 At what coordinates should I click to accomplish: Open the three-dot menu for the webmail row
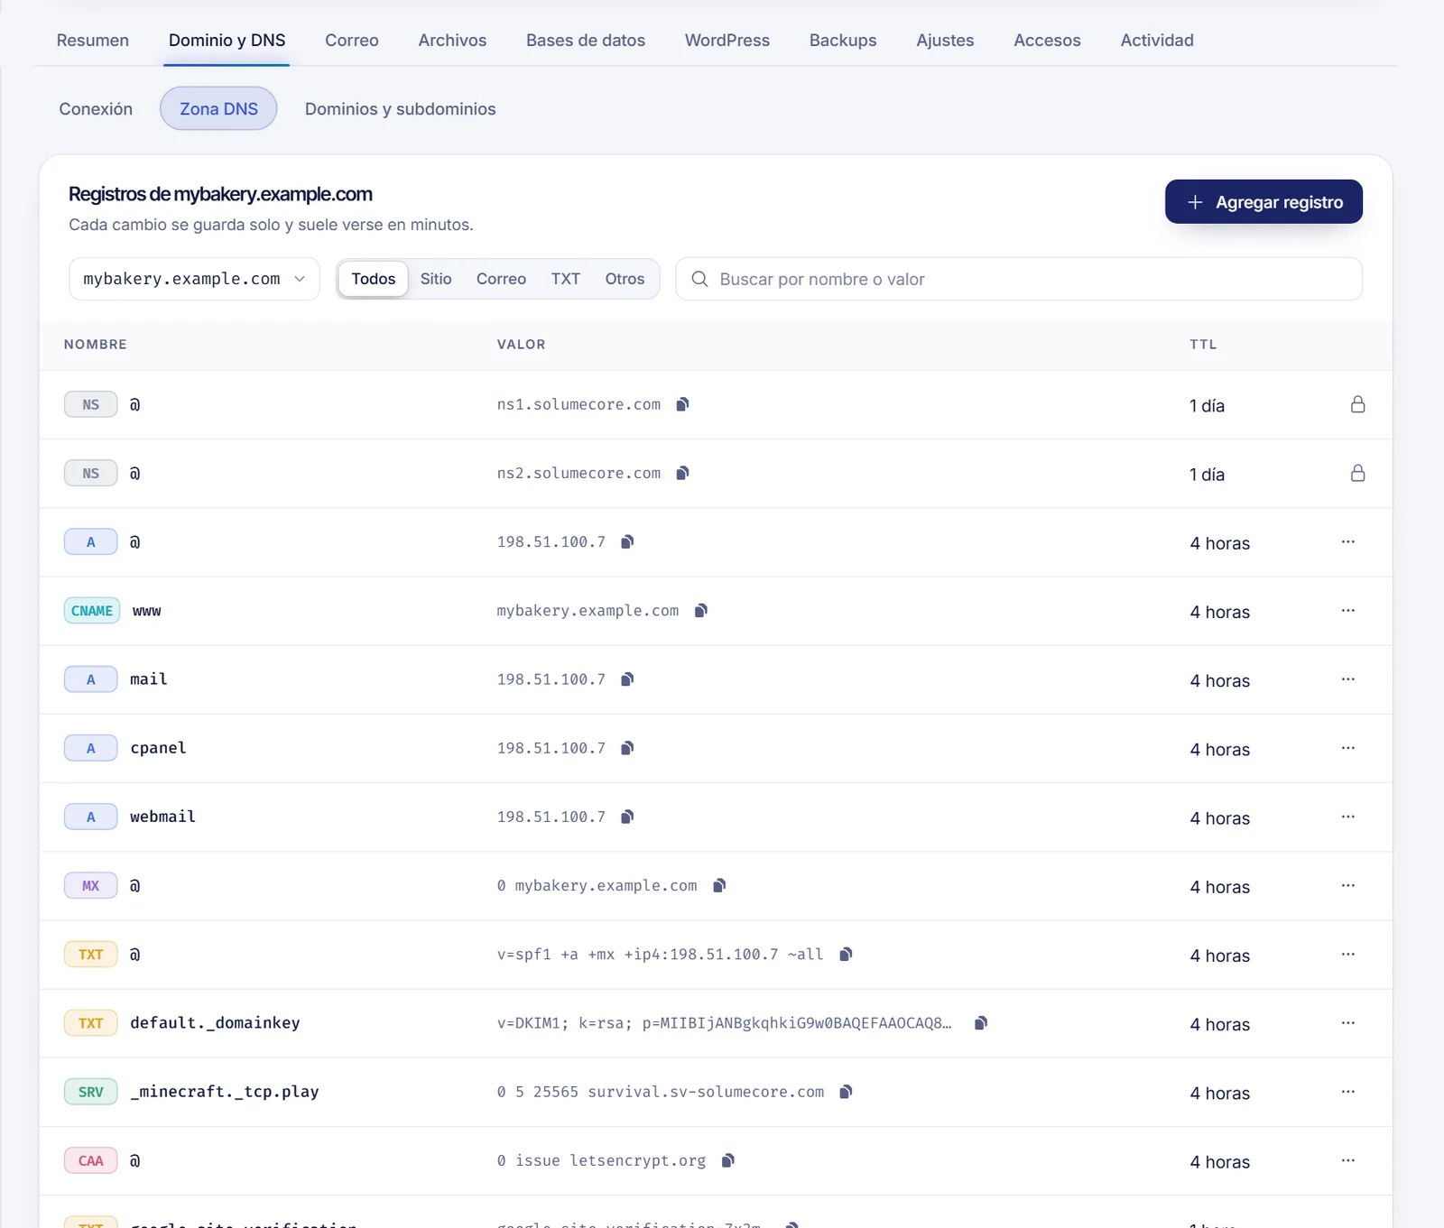(x=1348, y=817)
